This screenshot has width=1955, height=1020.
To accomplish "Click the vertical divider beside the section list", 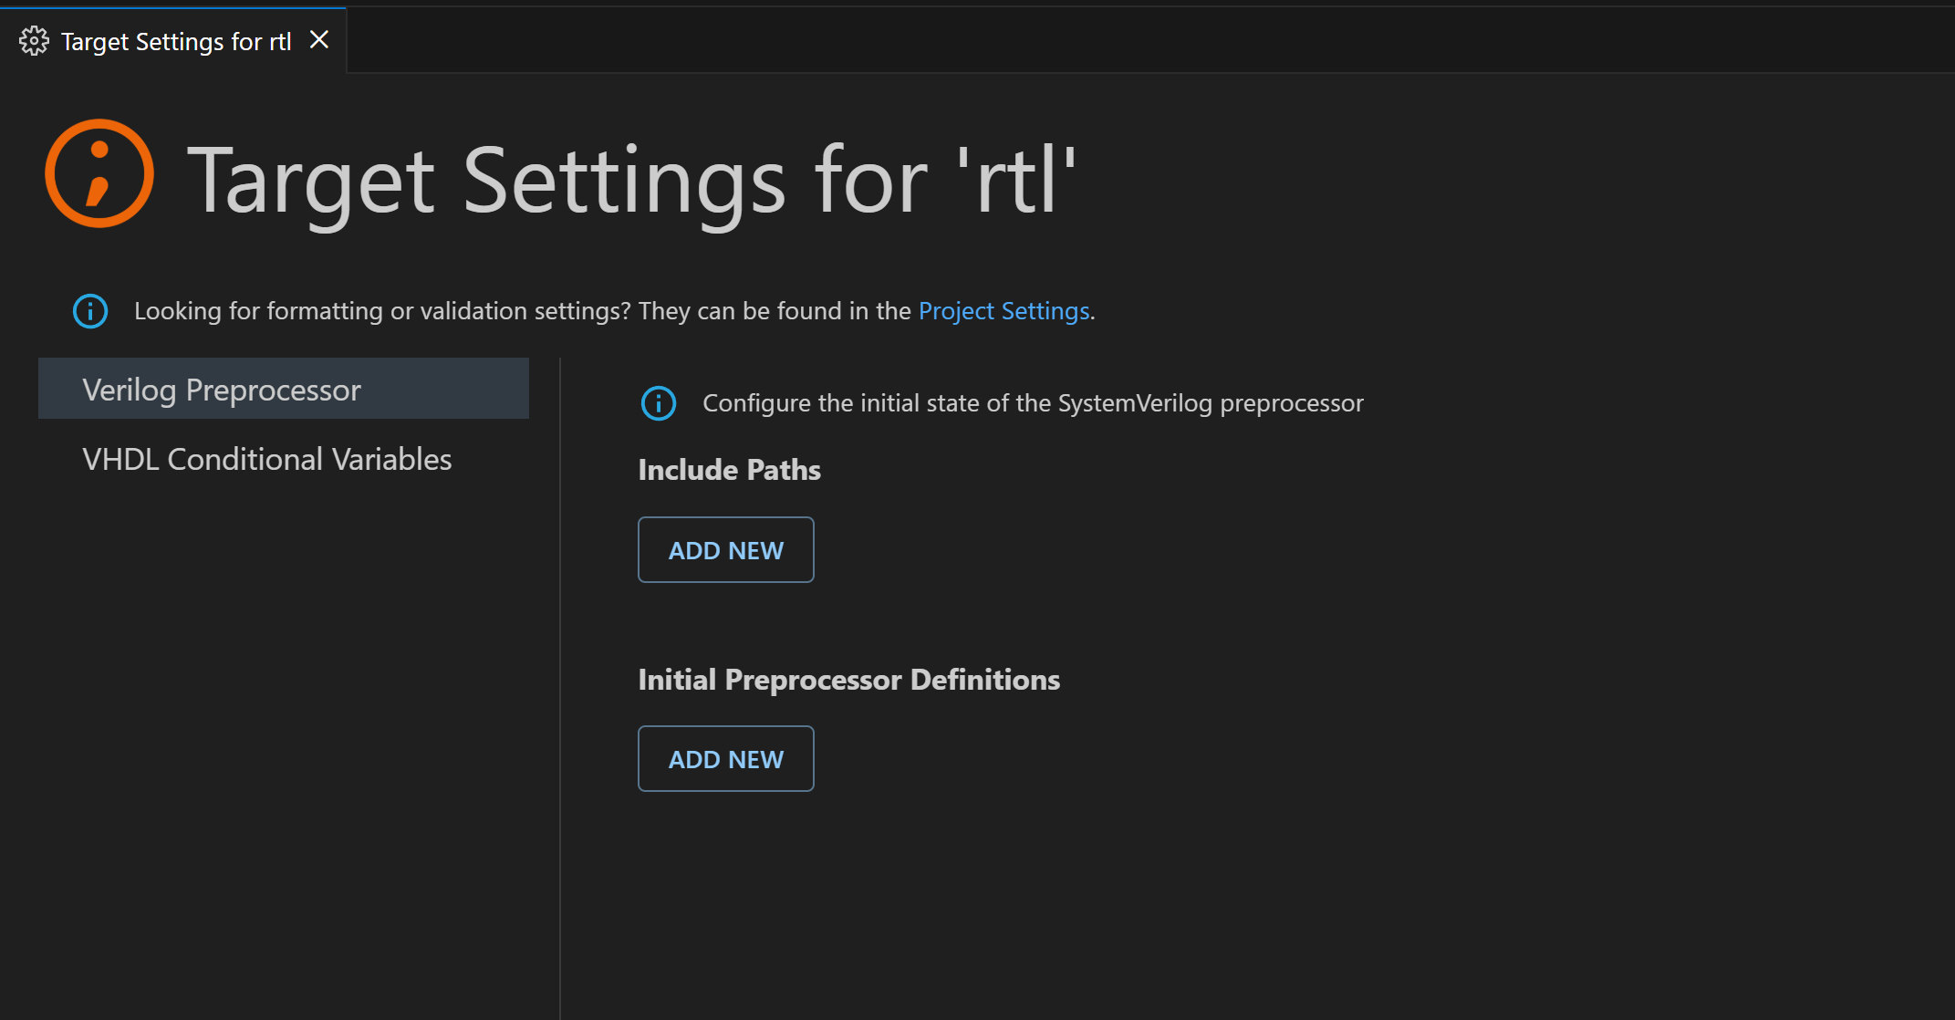I will 560,684.
